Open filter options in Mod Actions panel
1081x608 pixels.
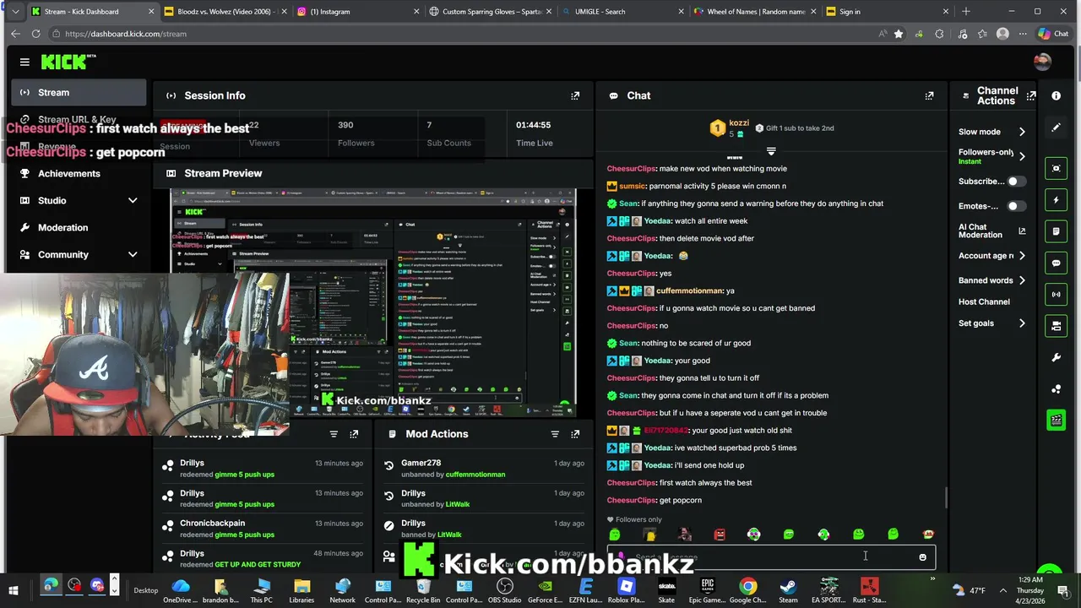pyautogui.click(x=555, y=434)
